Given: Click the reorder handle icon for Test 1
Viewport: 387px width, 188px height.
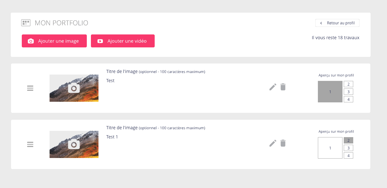Looking at the screenshot, I should [30, 144].
